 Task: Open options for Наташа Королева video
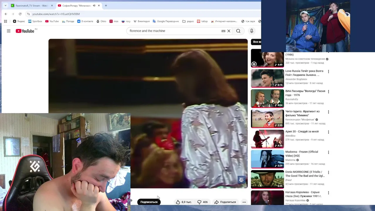tap(328, 193)
